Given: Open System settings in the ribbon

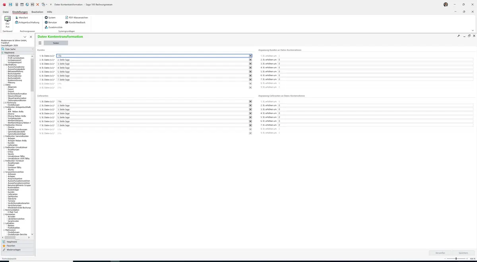Looking at the screenshot, I should (50, 17).
